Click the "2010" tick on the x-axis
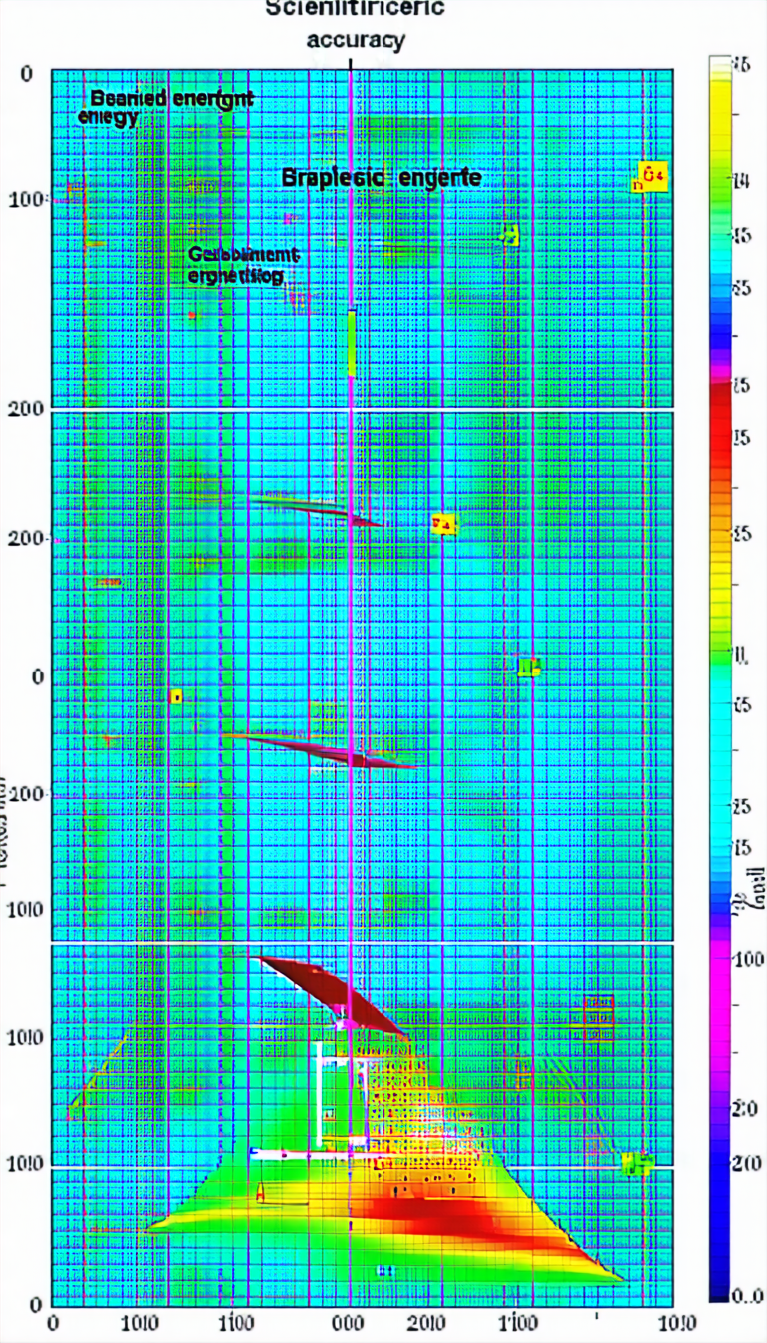Viewport: 767px width, 1343px height. tap(428, 1324)
